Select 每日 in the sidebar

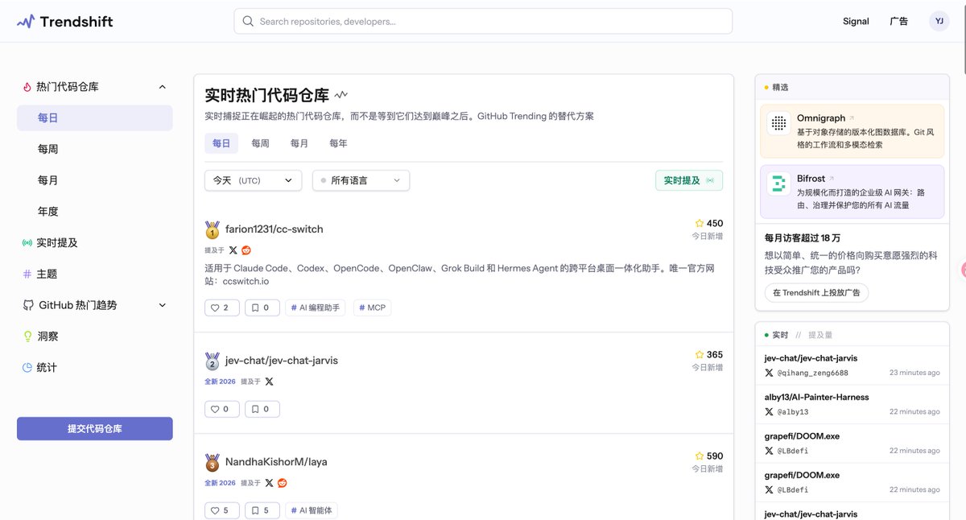[x=95, y=118]
